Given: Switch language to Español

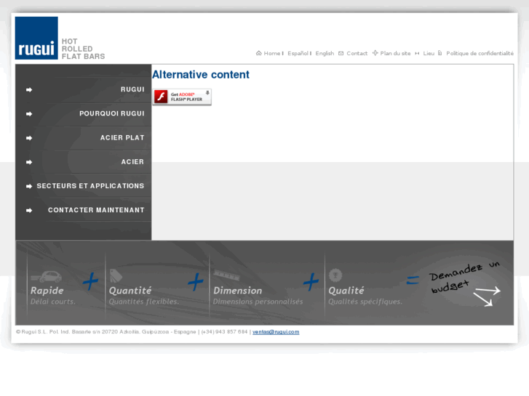Looking at the screenshot, I should click(x=298, y=53).
